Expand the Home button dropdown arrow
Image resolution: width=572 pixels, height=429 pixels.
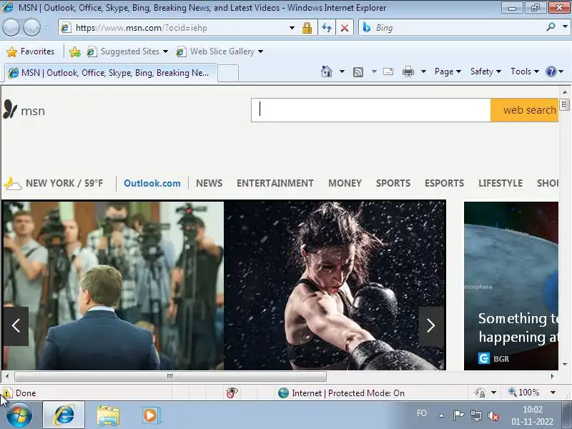(342, 71)
